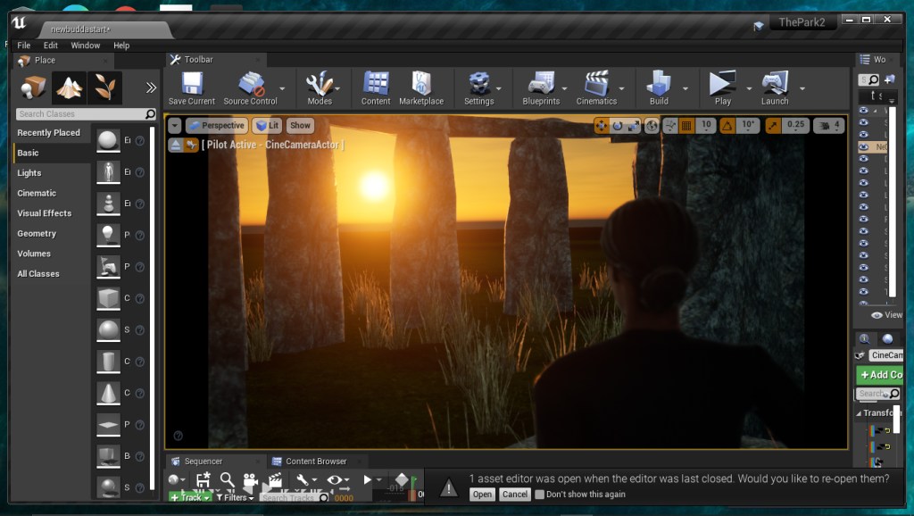Check the Don't show this again checkbox
The width and height of the screenshot is (914, 516).
[x=539, y=495]
